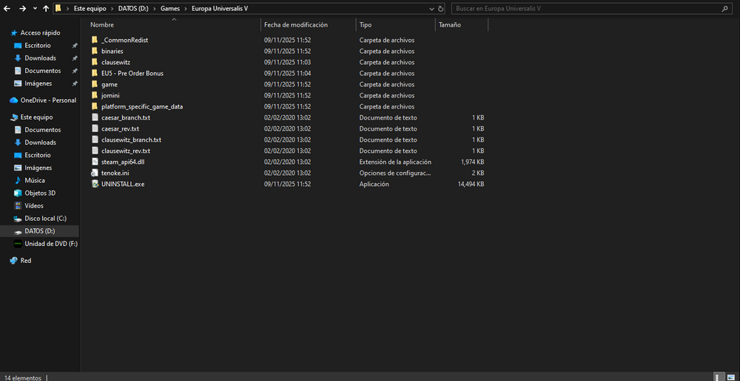Select OneDrive - Personal in navigation pane
The height and width of the screenshot is (381, 740).
(x=48, y=100)
